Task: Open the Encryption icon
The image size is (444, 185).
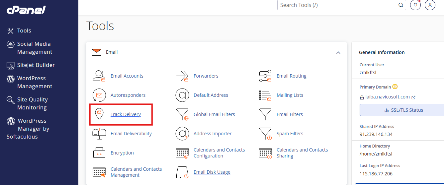Action: (99, 153)
